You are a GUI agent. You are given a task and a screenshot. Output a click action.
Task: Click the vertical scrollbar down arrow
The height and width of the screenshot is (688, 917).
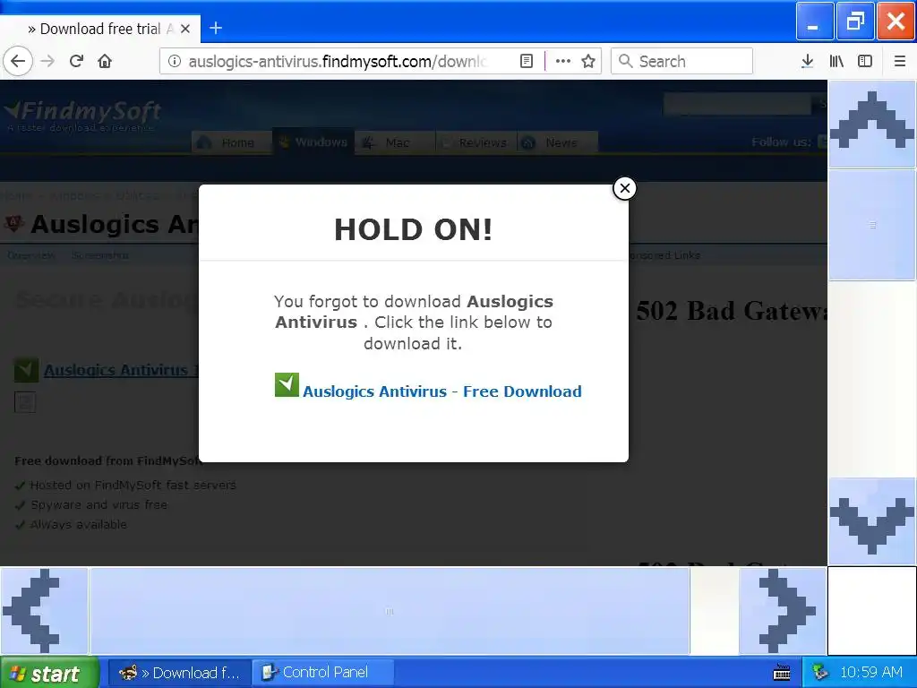click(872, 521)
